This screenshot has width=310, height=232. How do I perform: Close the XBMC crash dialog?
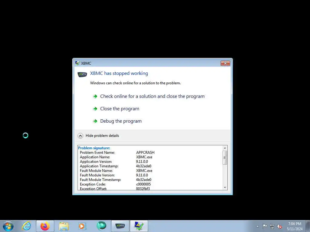click(x=225, y=63)
